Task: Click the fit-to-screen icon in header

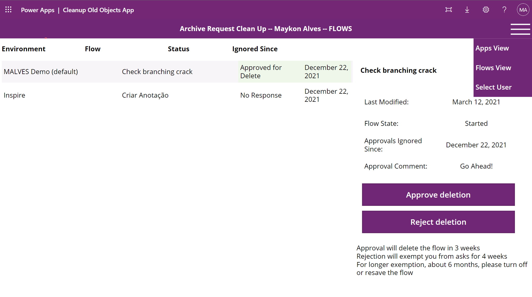Action: [x=448, y=10]
